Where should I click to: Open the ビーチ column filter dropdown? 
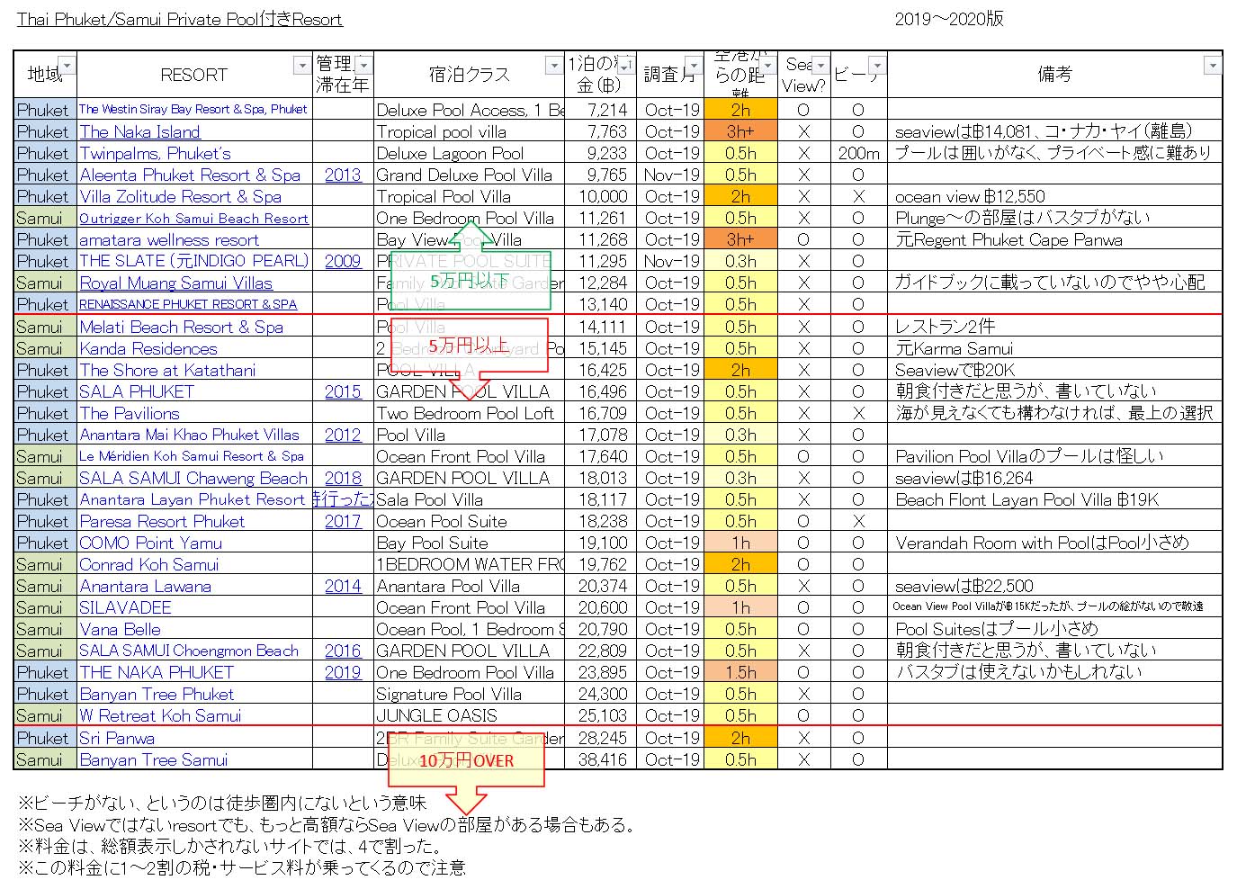tap(876, 65)
